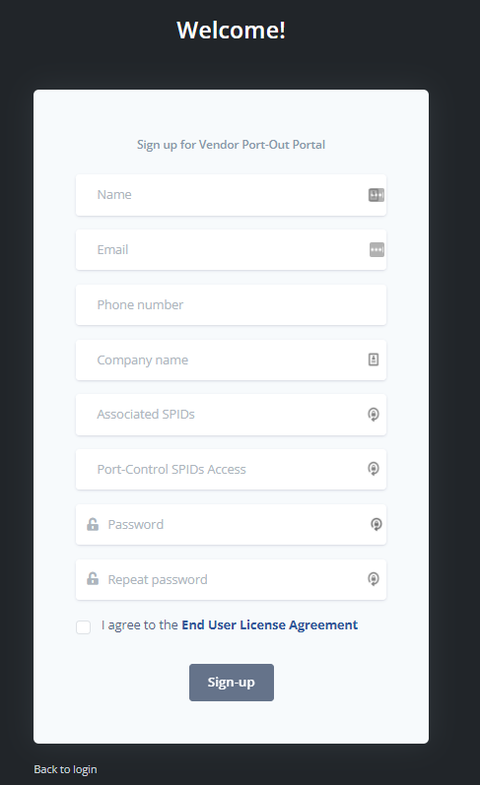480x785 pixels.
Task: Focus the Associated SPIDs field
Action: 231,414
